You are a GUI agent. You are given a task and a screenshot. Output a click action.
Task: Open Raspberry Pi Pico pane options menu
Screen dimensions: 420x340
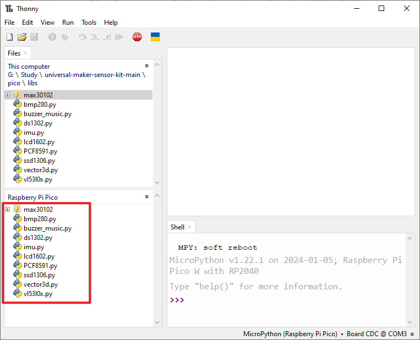146,197
